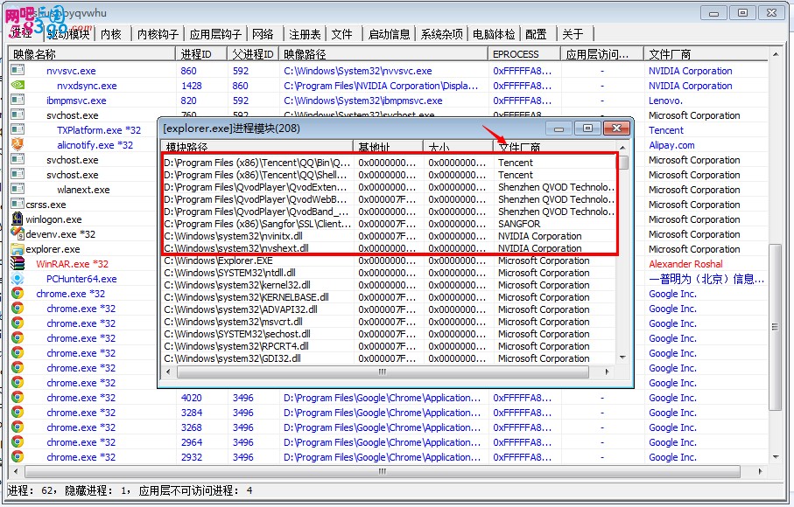Click the right arrow of the main horizontal scrollbar

coord(760,471)
